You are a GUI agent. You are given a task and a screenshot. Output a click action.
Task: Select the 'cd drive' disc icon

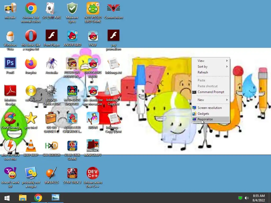tap(31, 91)
